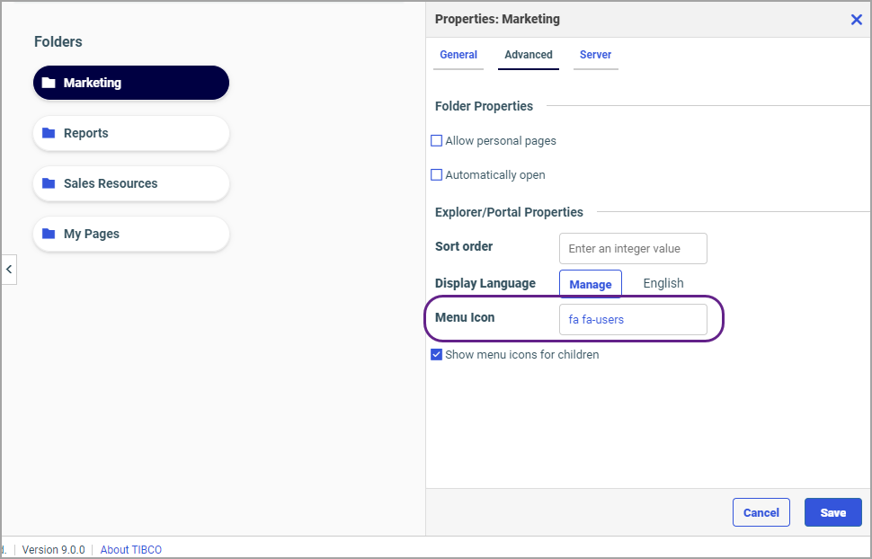Uncheck Show menu icons for children
This screenshot has width=872, height=559.
(x=437, y=355)
